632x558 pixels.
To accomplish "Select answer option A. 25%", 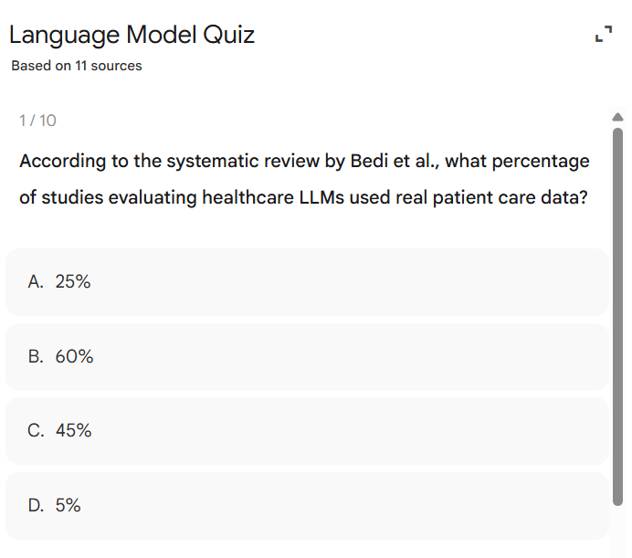I will point(307,282).
